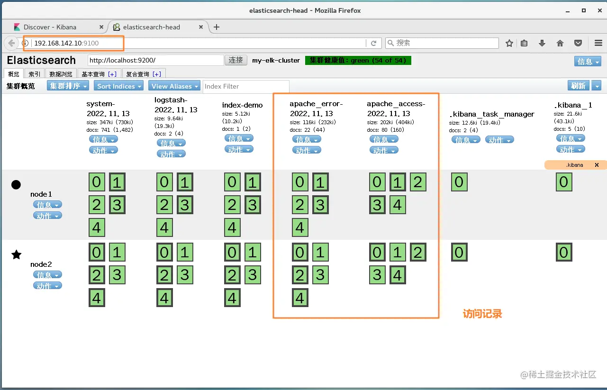Click the http://localhost:9200/ connection field

point(156,60)
